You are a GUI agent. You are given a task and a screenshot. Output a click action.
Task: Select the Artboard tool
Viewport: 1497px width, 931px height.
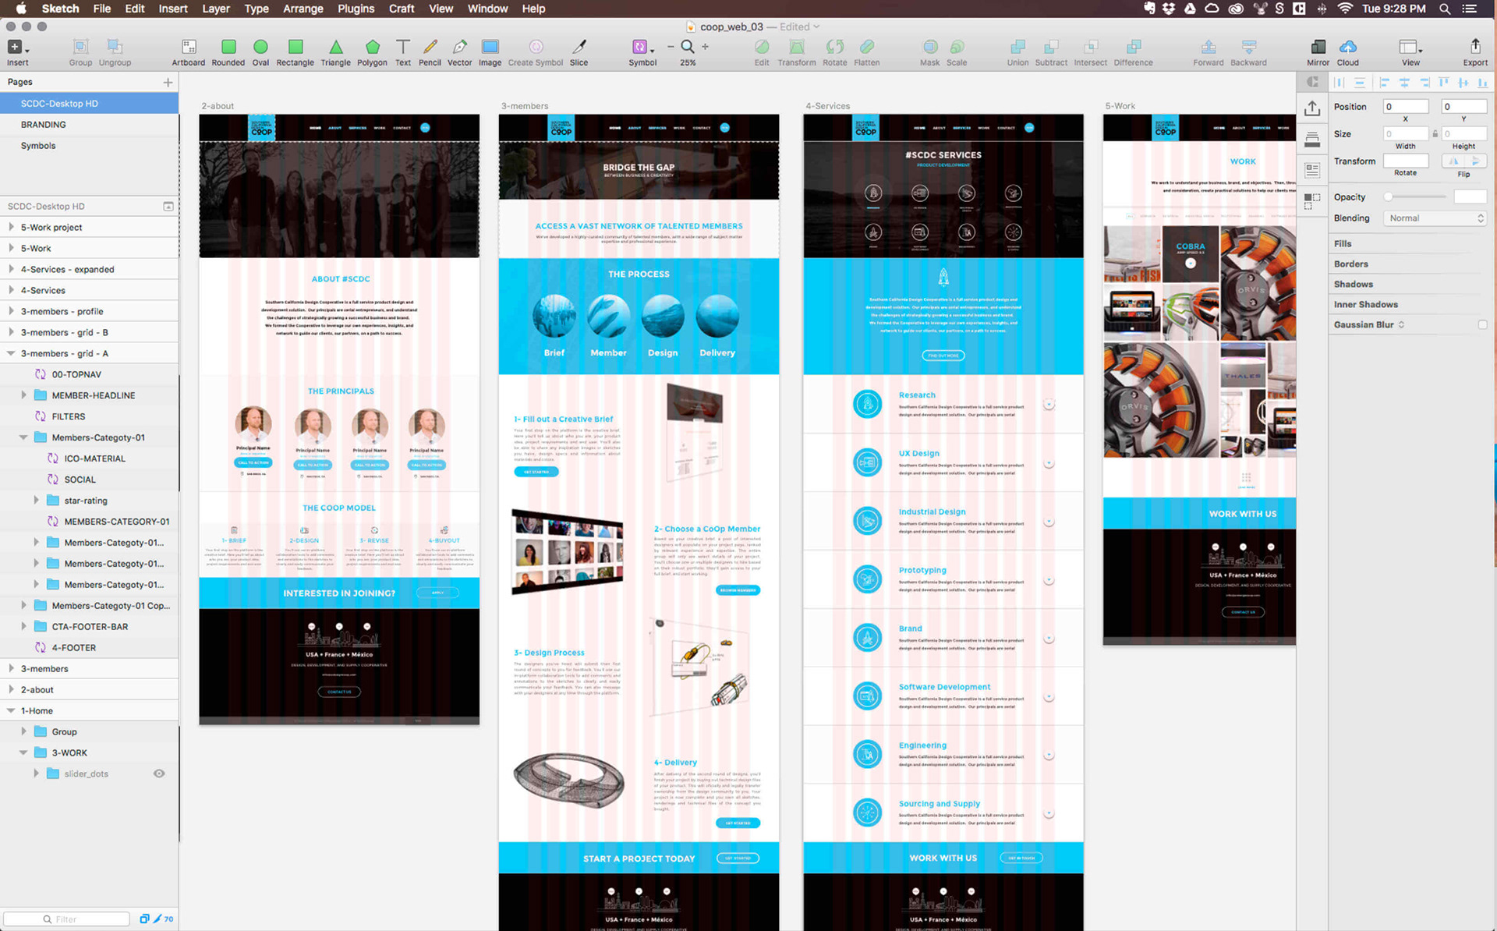pos(188,48)
